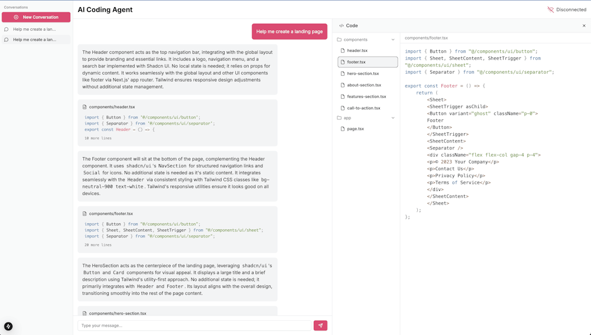
Task: Collapse the app folder chevron
Action: (393, 118)
